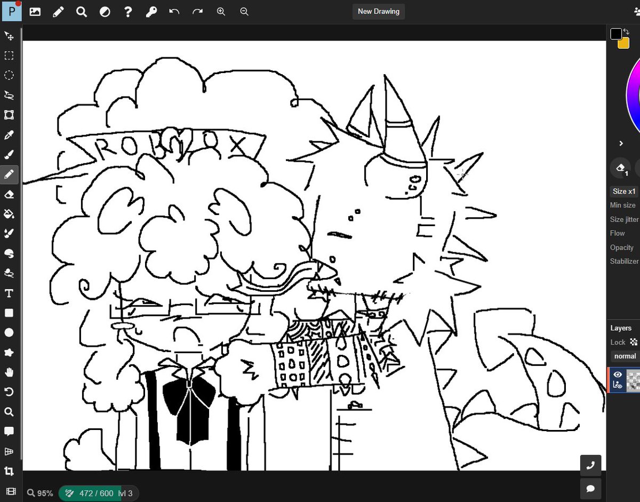Start a voice call with phone button
Image resolution: width=640 pixels, height=502 pixels.
point(590,465)
